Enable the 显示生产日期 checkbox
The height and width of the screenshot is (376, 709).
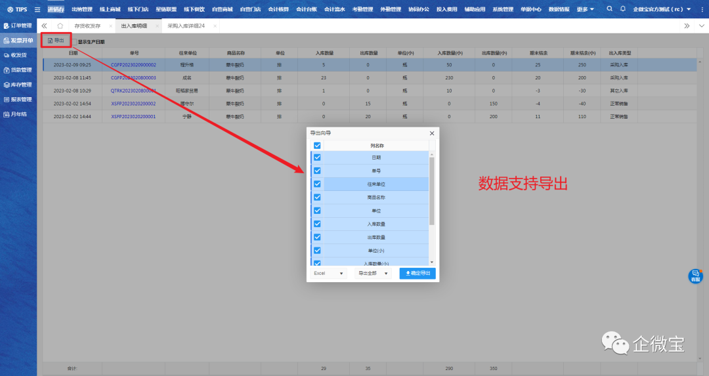point(74,42)
